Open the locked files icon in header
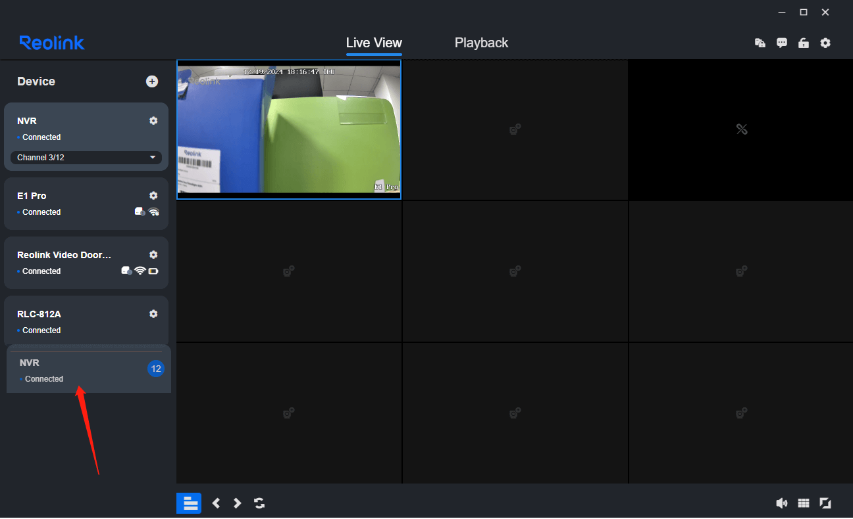 pos(760,43)
